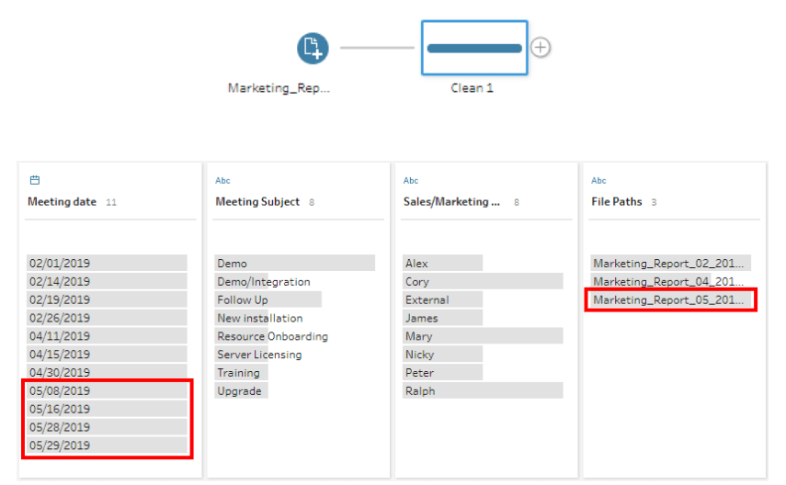Select the 05/08/2019 date value
Screen dimensions: 786x485
click(x=107, y=390)
